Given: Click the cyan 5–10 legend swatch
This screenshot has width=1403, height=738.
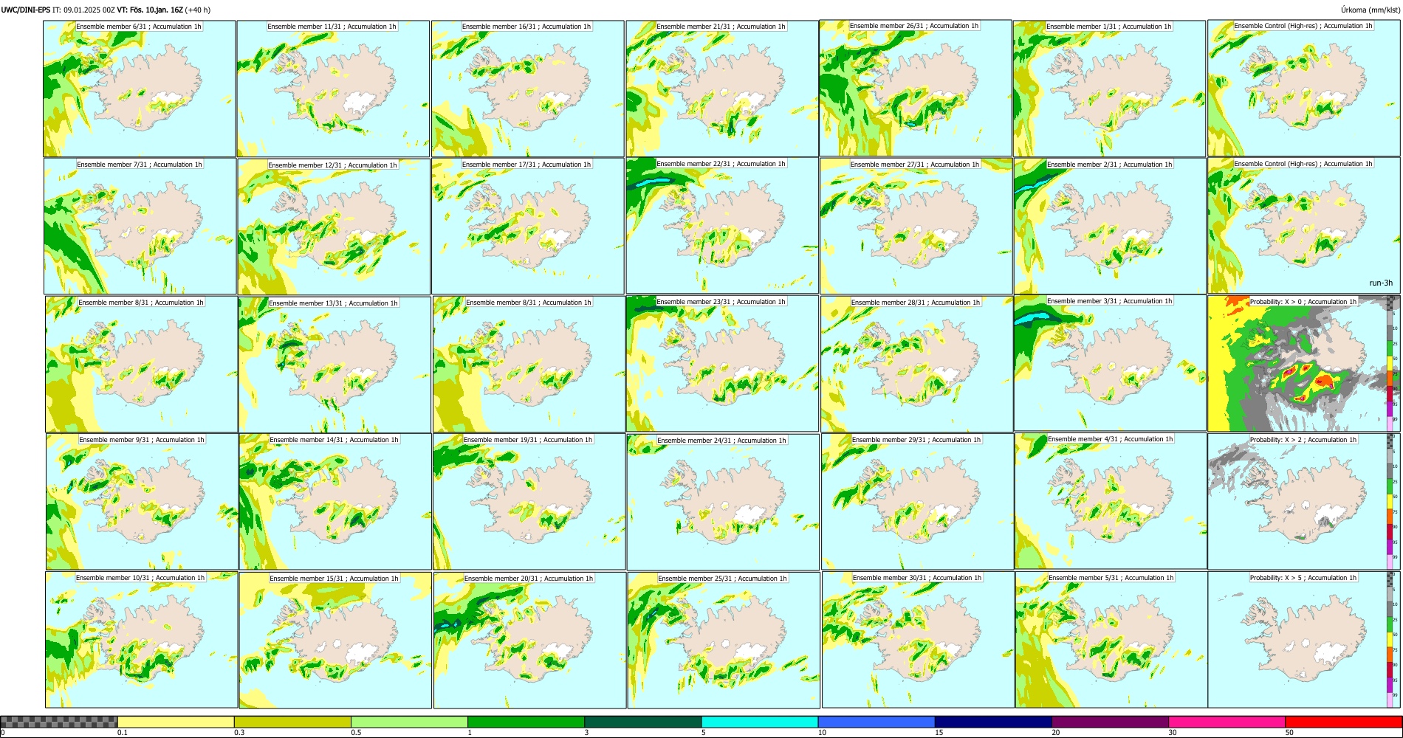Looking at the screenshot, I should click(760, 722).
